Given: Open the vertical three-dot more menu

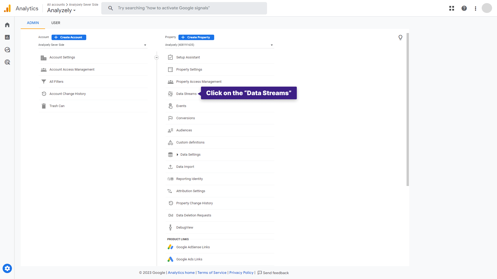Looking at the screenshot, I should coord(476,8).
